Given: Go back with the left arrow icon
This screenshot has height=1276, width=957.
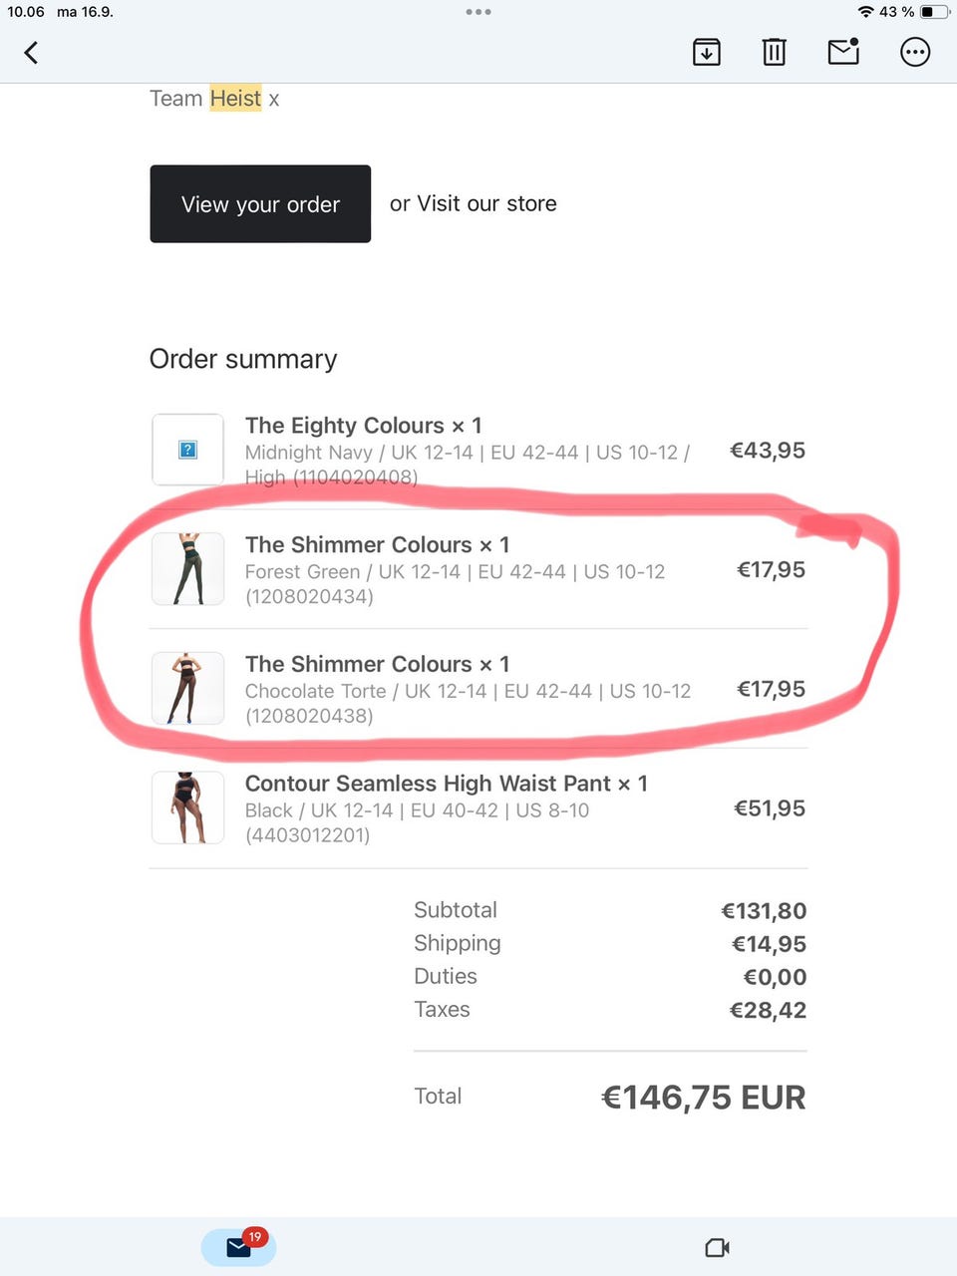Looking at the screenshot, I should click(31, 52).
